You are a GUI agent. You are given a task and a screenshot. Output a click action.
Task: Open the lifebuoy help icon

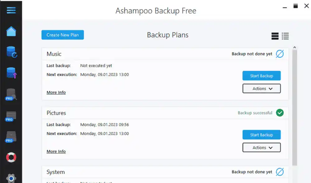pyautogui.click(x=11, y=157)
